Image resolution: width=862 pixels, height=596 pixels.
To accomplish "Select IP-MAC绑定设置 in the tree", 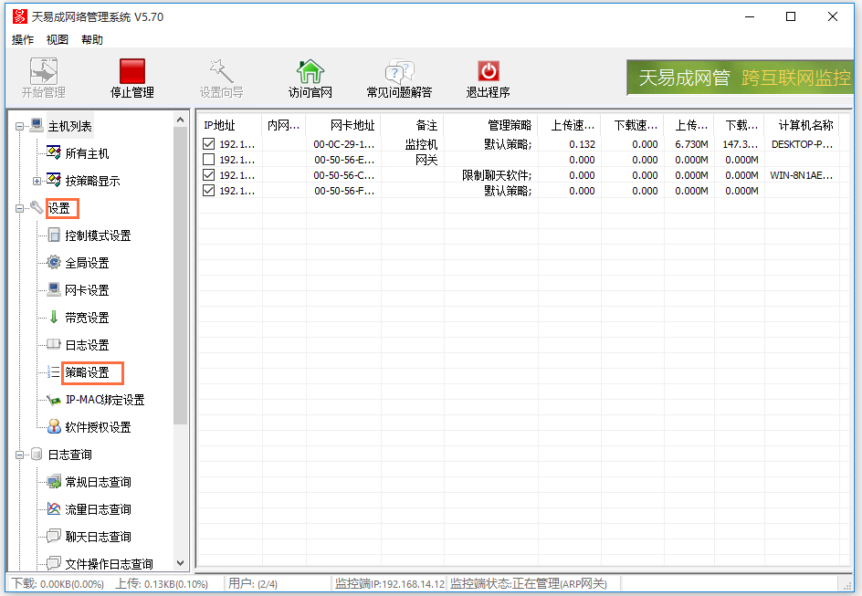I will 105,400.
